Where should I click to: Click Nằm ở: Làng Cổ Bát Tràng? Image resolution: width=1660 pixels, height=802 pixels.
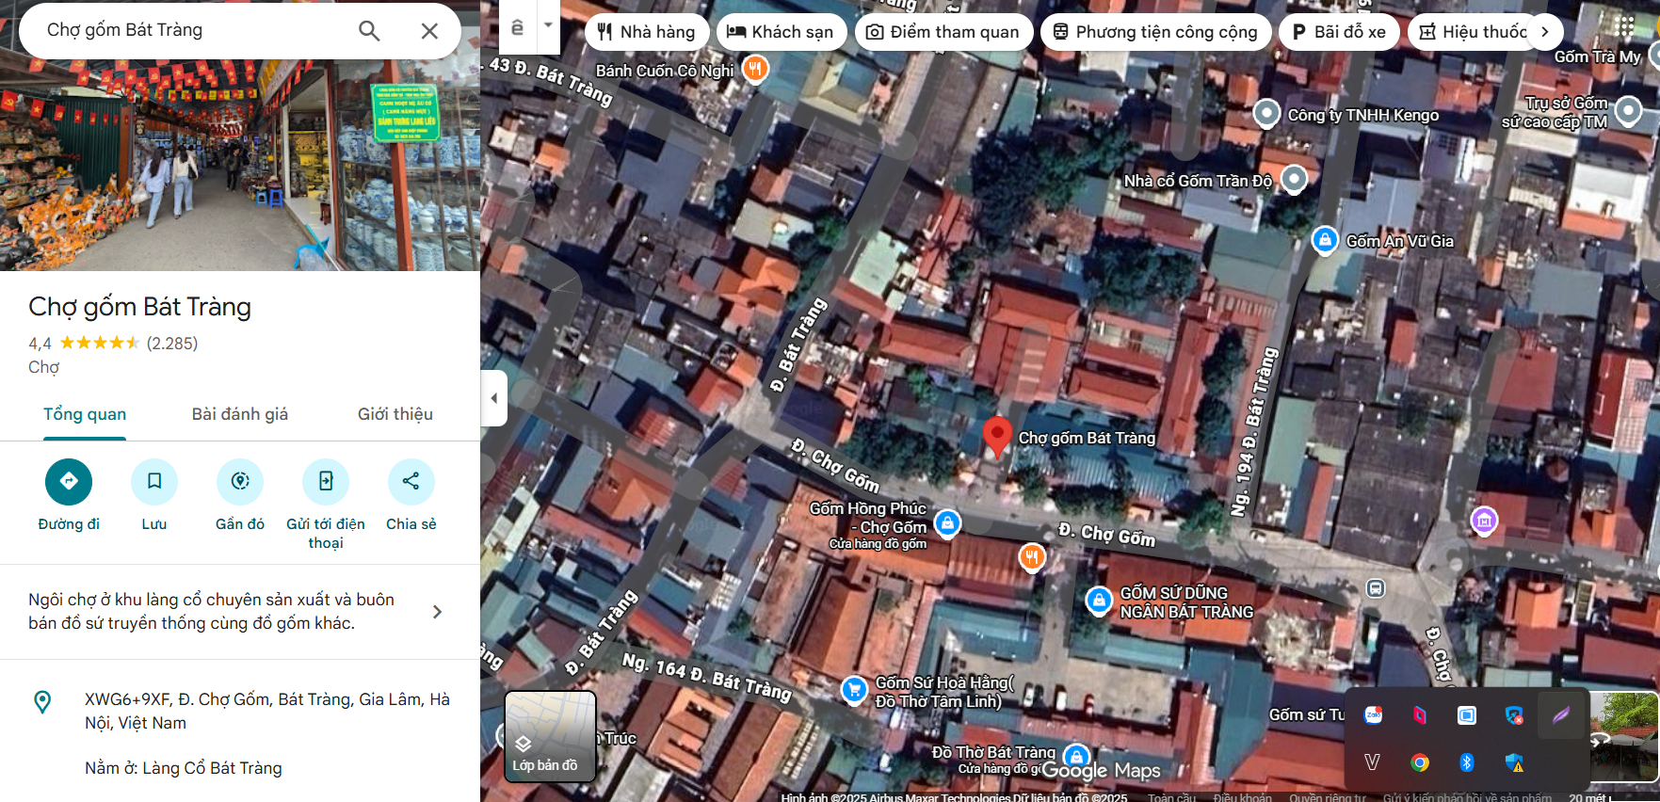pyautogui.click(x=184, y=768)
